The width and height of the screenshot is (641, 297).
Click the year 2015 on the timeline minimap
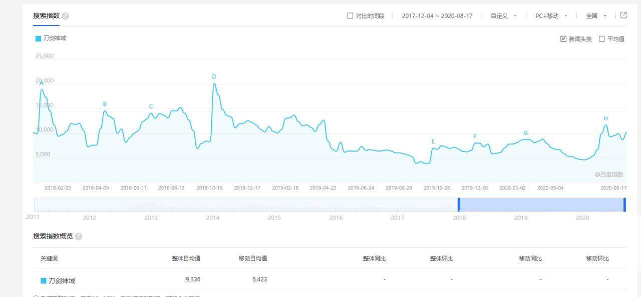pos(274,218)
